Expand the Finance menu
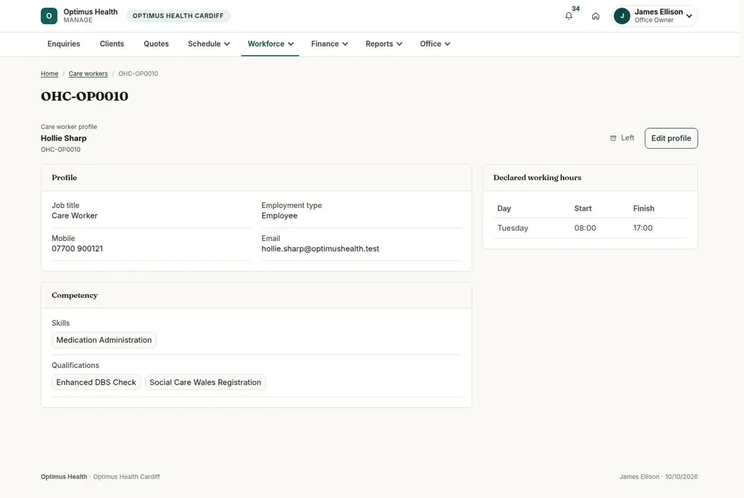The image size is (744, 498). (x=330, y=44)
